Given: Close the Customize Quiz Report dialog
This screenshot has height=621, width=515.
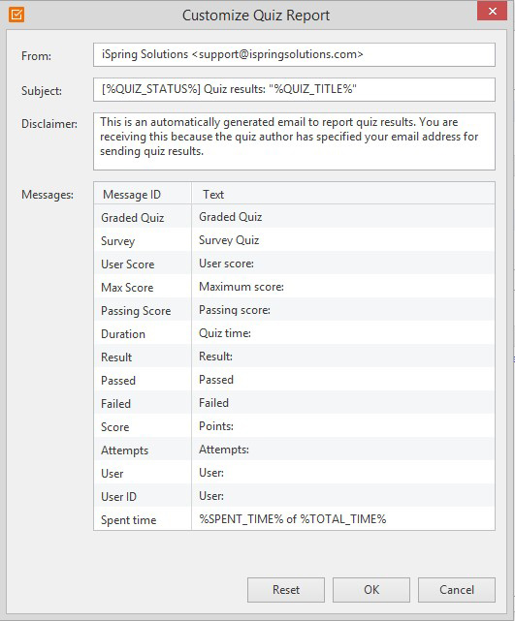Looking at the screenshot, I should coord(492,11).
